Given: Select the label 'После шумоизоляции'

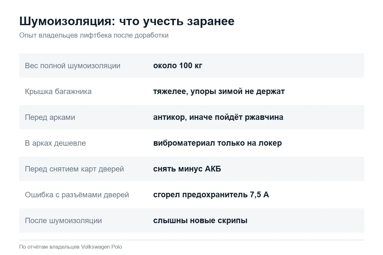Looking at the screenshot, I should tap(64, 221).
